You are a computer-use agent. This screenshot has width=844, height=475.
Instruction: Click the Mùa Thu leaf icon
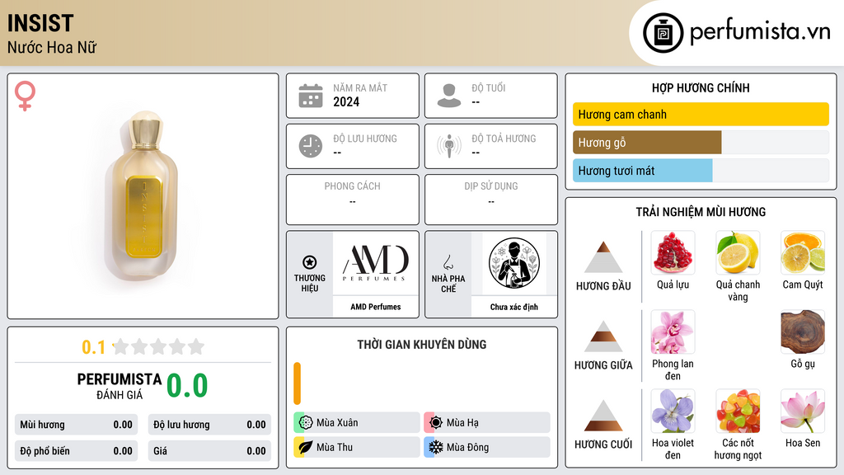point(306,447)
